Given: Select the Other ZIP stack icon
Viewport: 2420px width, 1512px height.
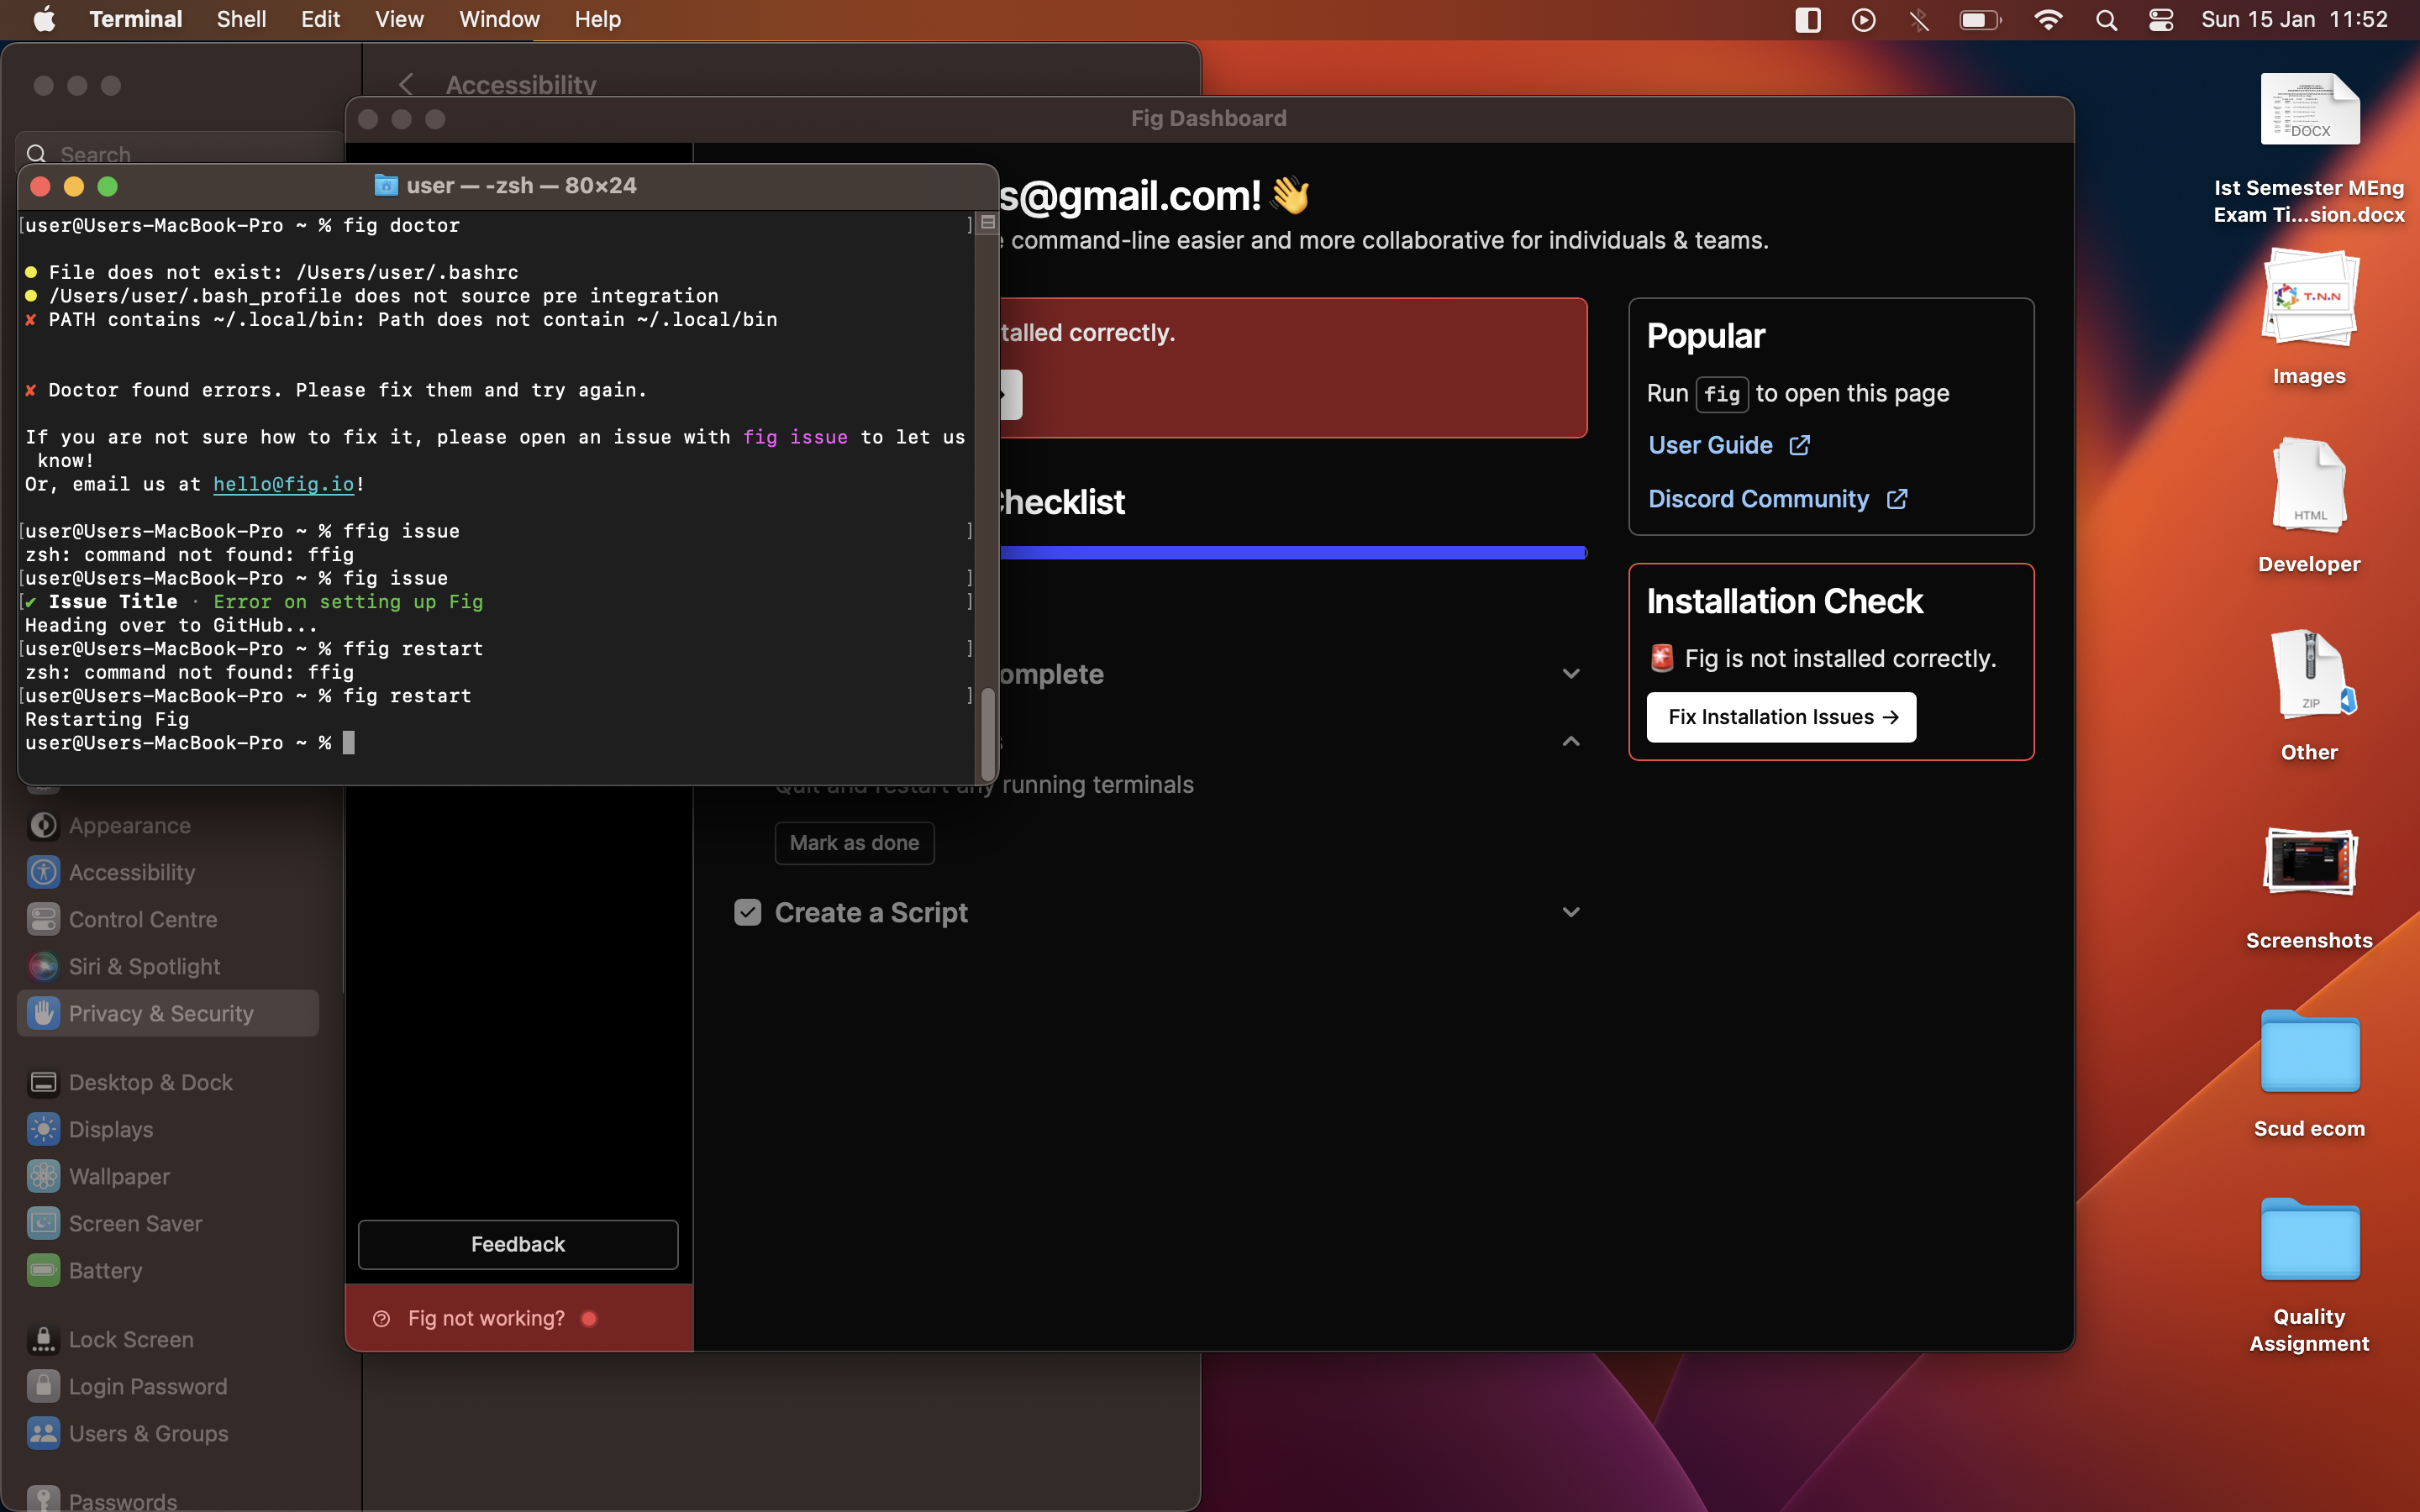Looking at the screenshot, I should [x=2312, y=673].
